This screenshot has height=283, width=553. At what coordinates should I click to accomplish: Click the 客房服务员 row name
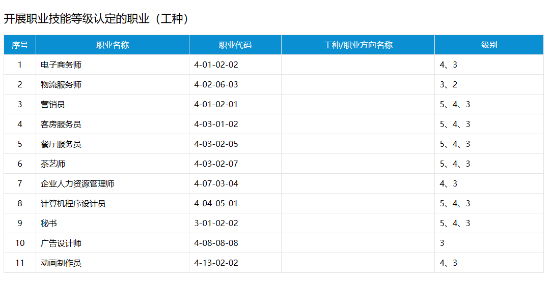point(61,124)
